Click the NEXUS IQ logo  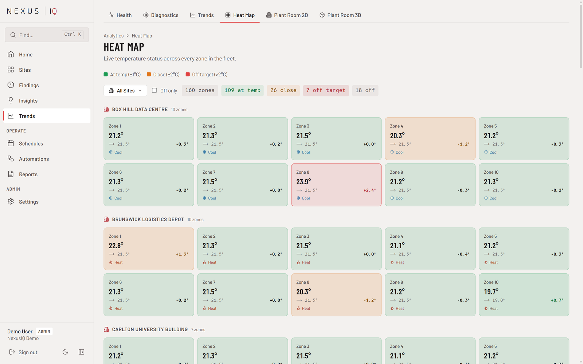(x=32, y=11)
